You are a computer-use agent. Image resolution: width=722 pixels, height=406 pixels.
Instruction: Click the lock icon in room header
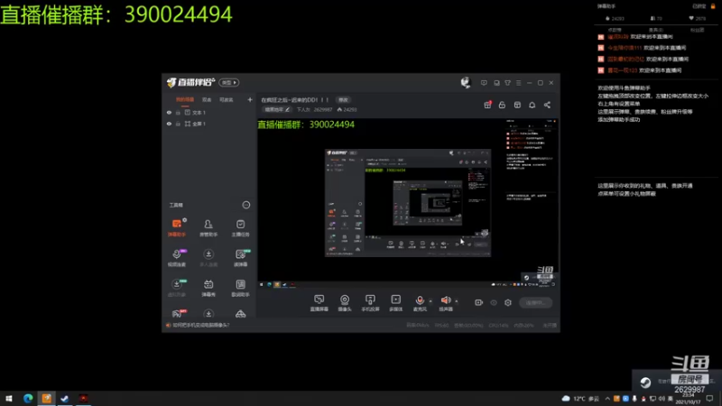pyautogui.click(x=502, y=105)
